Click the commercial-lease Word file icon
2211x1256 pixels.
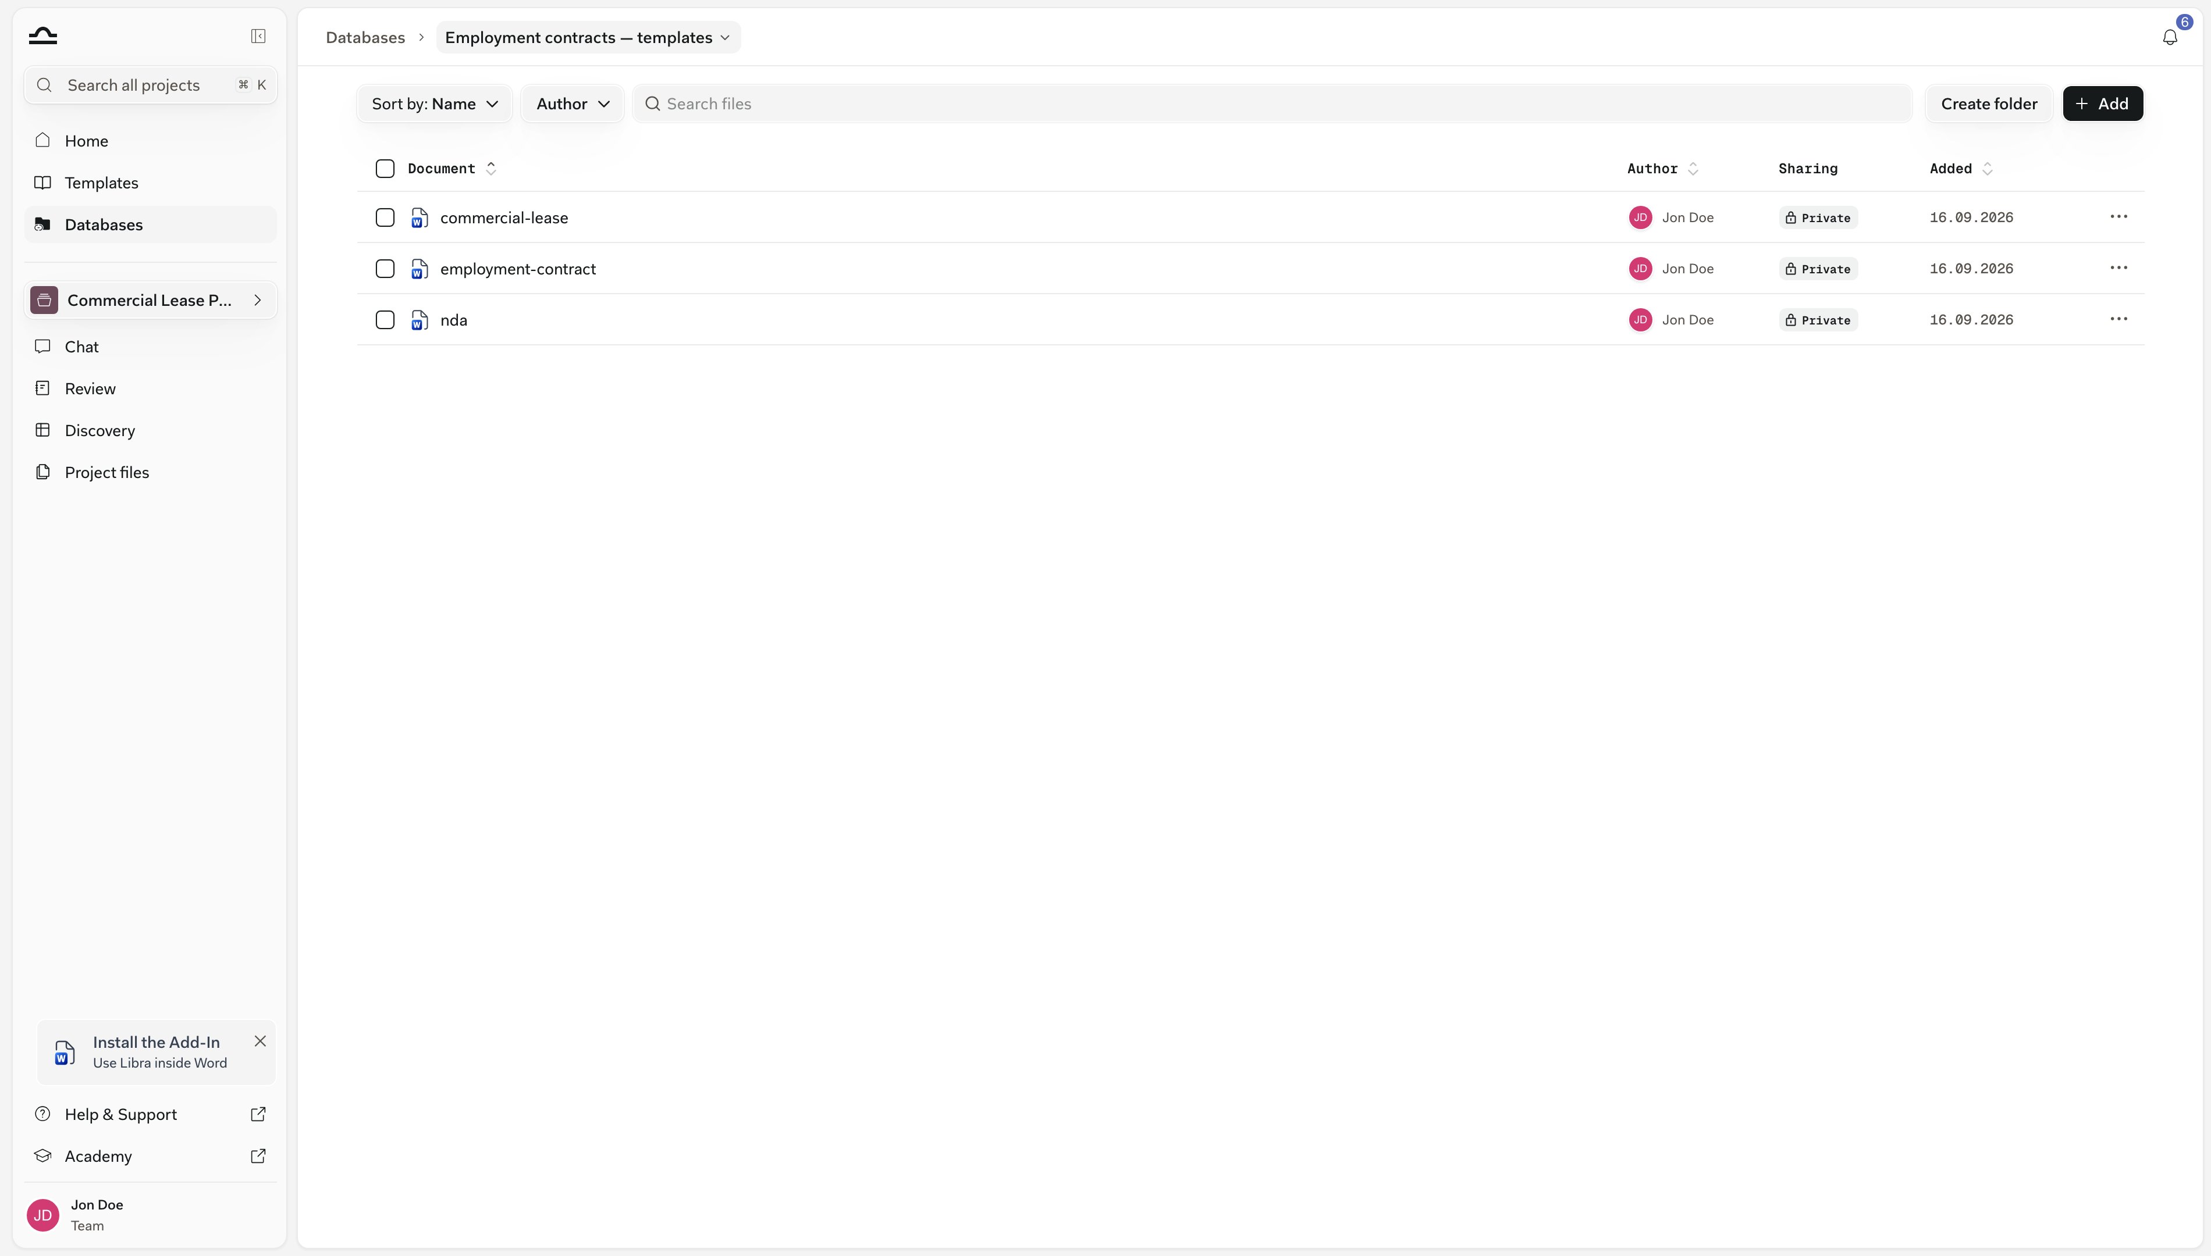[x=420, y=217]
